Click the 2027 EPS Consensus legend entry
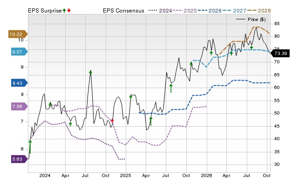The image size is (298, 178). pos(234,11)
